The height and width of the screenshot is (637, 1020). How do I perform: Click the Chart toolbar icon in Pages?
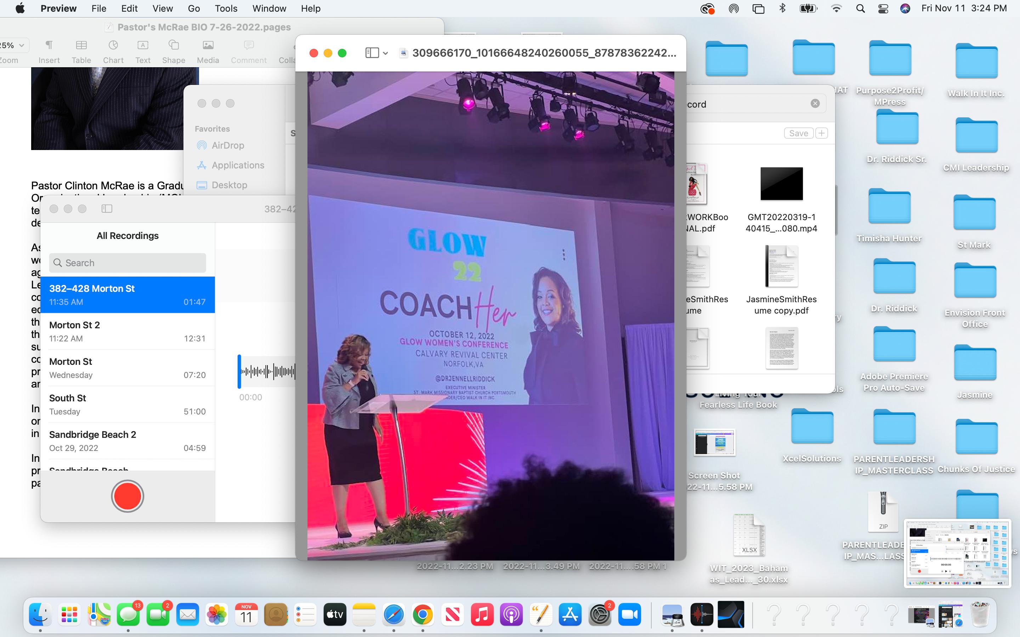pyautogui.click(x=113, y=51)
